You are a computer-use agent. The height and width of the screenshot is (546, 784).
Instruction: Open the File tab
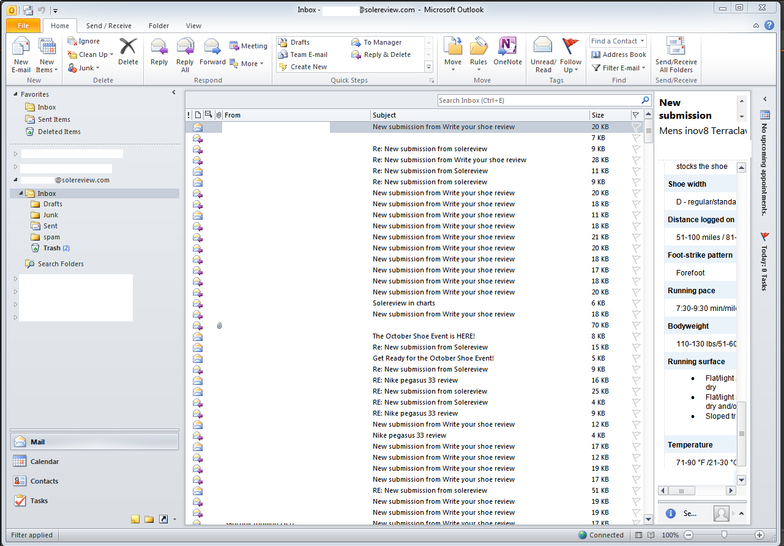pyautogui.click(x=23, y=26)
